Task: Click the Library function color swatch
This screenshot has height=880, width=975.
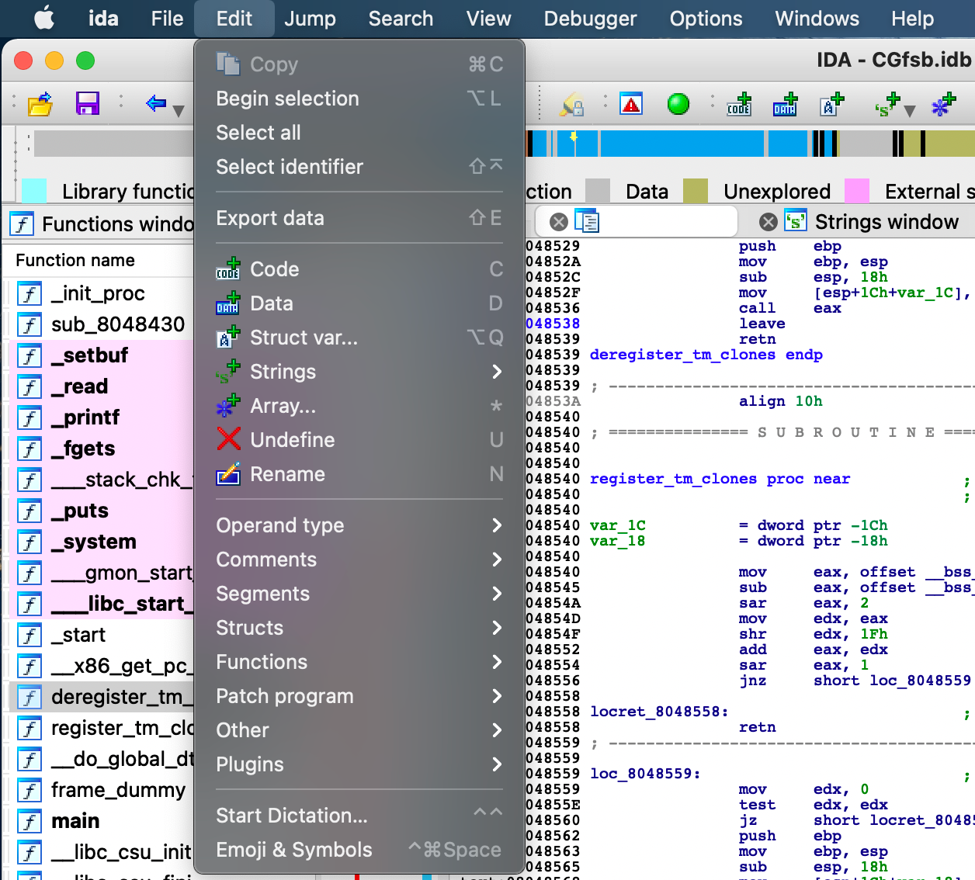Action: click(34, 190)
